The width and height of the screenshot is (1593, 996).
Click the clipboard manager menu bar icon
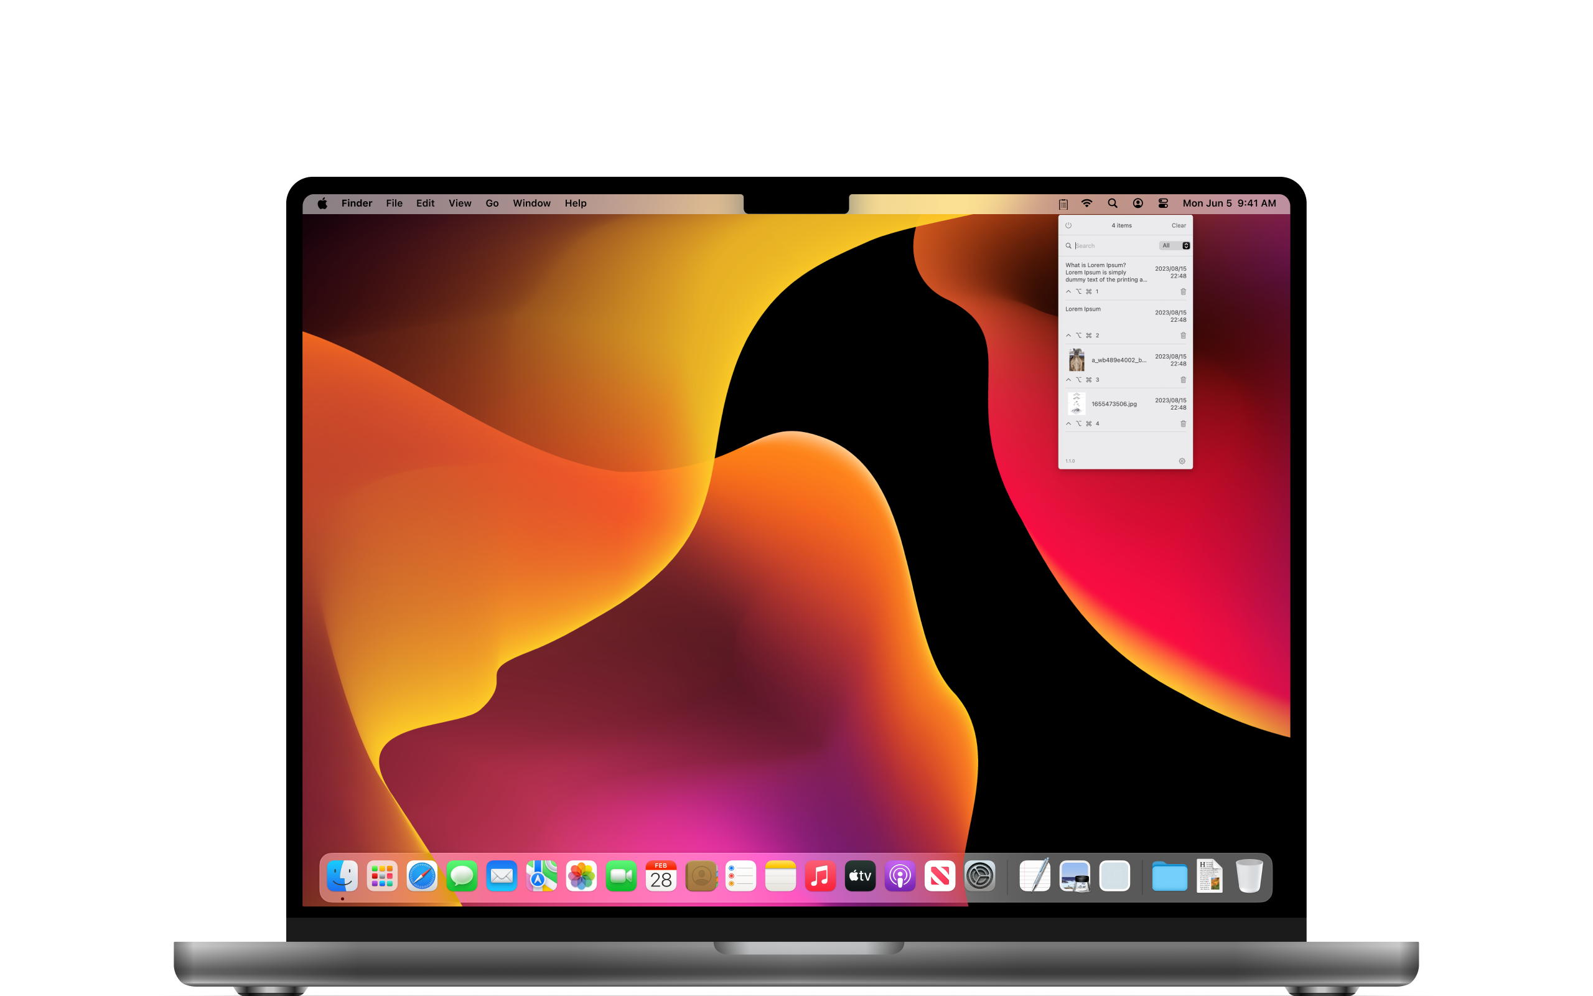pyautogui.click(x=1063, y=204)
